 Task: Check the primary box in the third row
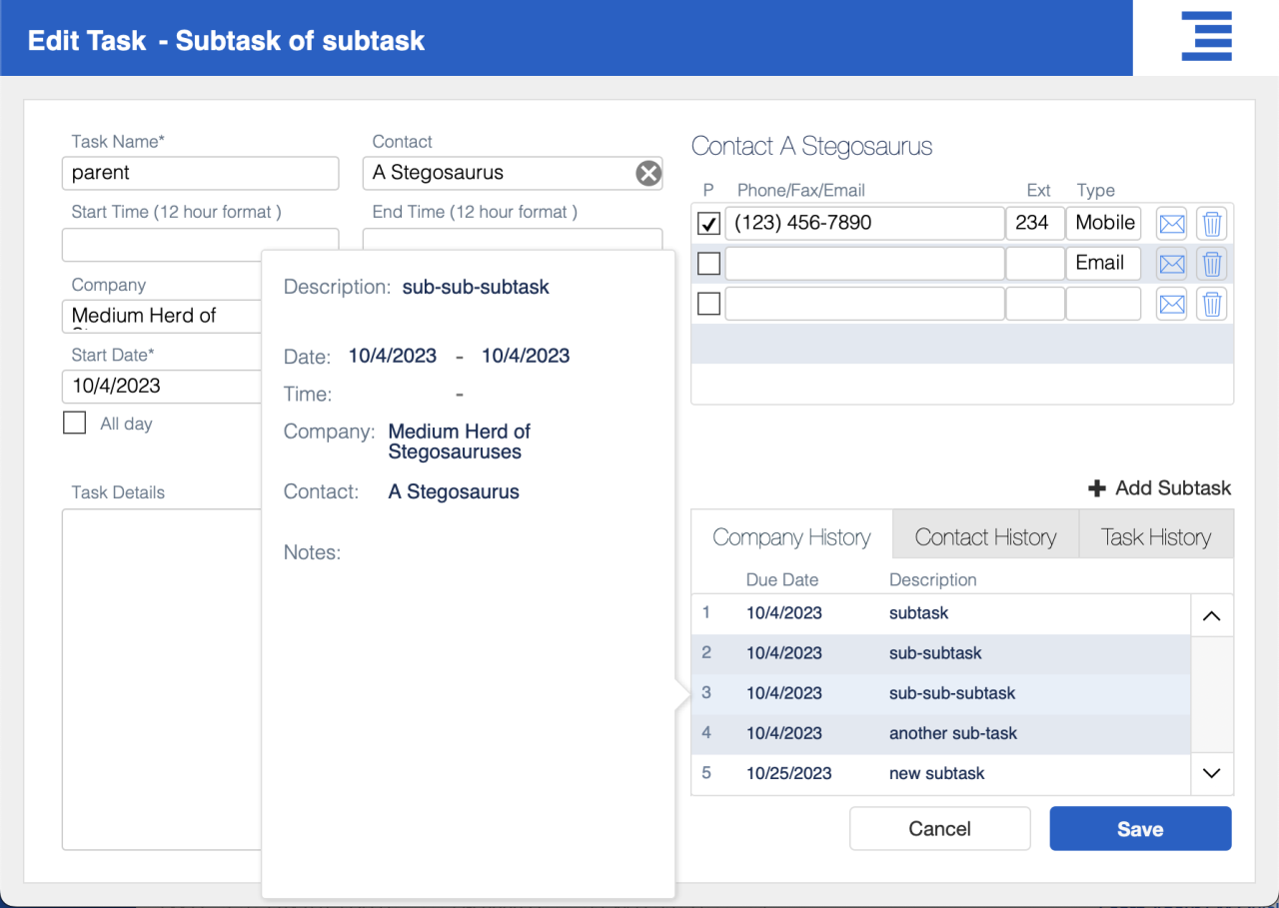(708, 304)
